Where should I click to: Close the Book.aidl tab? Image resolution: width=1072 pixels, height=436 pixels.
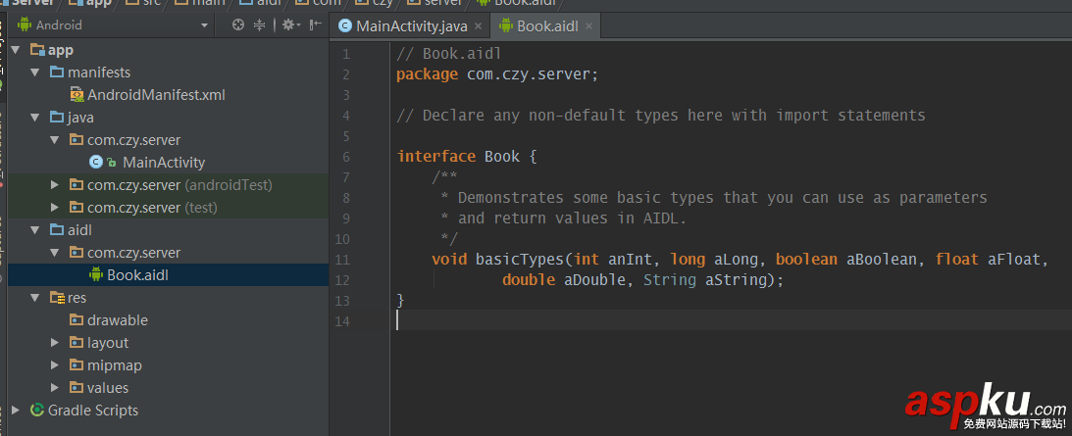tap(588, 26)
